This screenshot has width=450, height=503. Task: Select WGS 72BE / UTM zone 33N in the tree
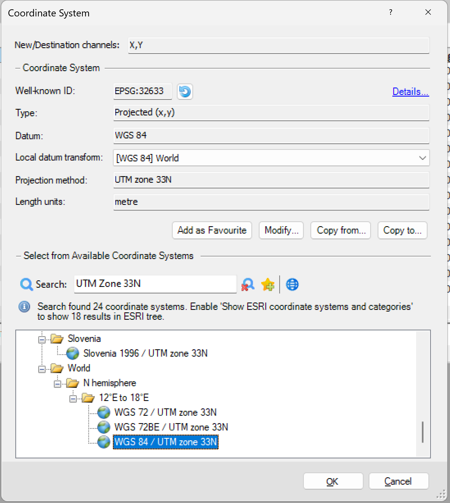171,427
